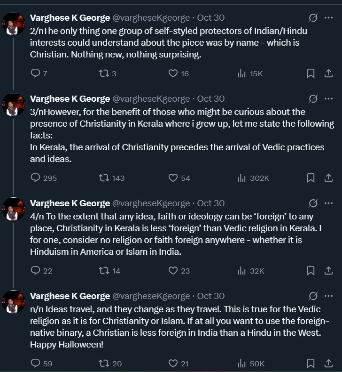Open more options for the n/n tweet

click(329, 296)
